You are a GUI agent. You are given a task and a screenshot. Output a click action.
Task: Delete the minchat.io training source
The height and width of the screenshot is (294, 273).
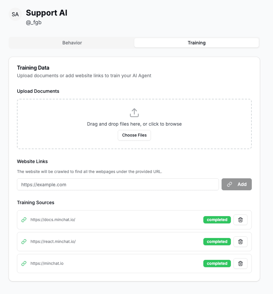(240, 263)
